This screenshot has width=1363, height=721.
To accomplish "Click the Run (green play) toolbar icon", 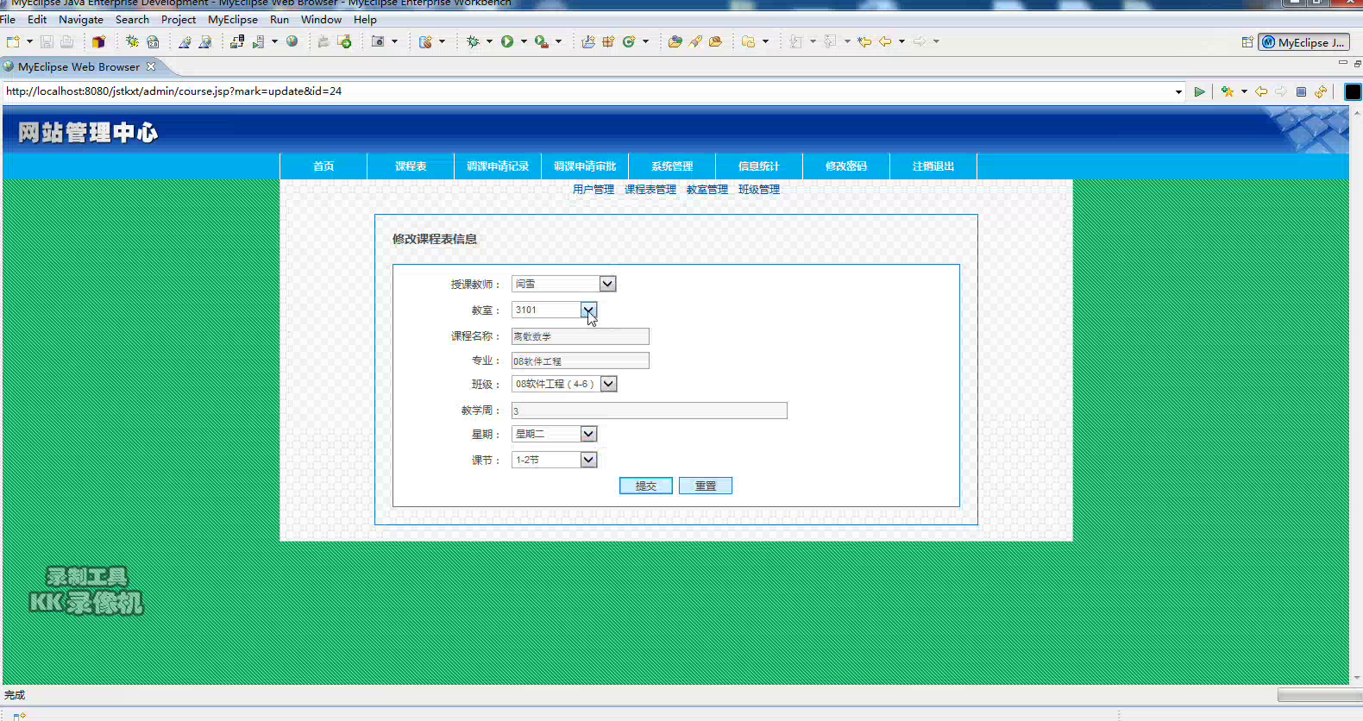I will [x=507, y=41].
